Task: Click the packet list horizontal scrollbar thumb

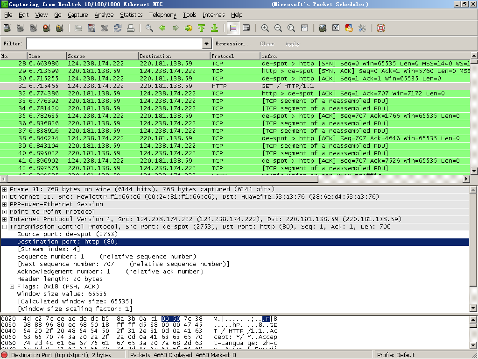Action: pos(162,179)
